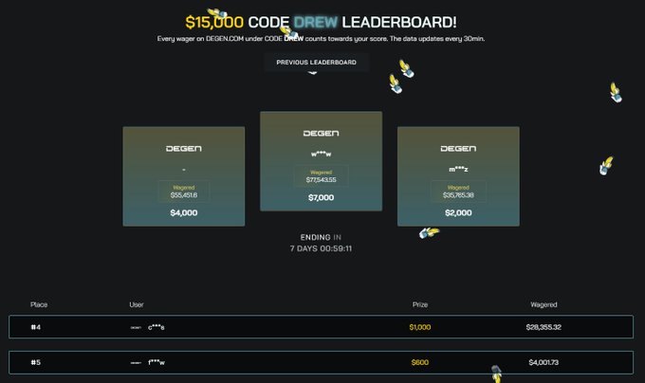Image resolution: width=645 pixels, height=383 pixels.
Task: Click the DEGEN logo on $4,000 card
Action: 184,148
